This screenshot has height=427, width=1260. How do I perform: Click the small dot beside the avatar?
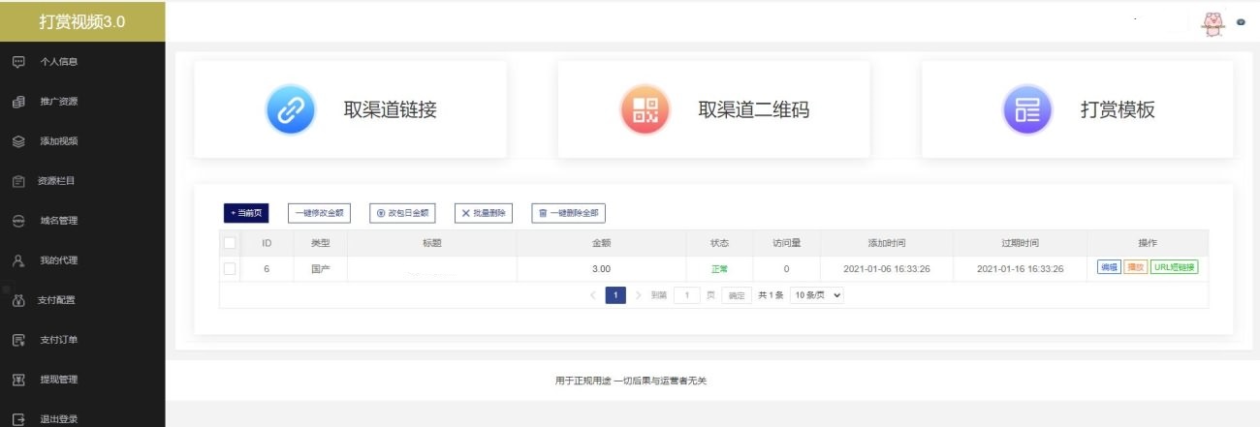coord(1241,22)
